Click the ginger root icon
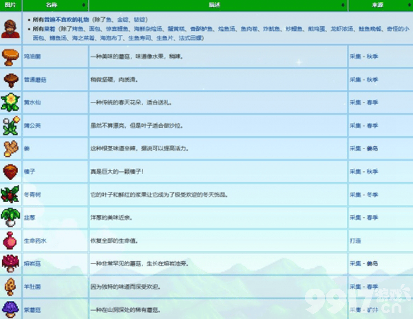 (x=11, y=148)
